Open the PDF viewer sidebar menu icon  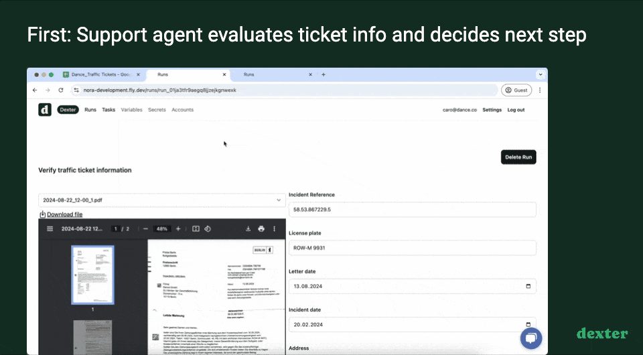point(50,229)
